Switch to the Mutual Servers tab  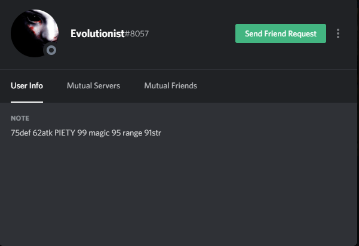(x=93, y=85)
